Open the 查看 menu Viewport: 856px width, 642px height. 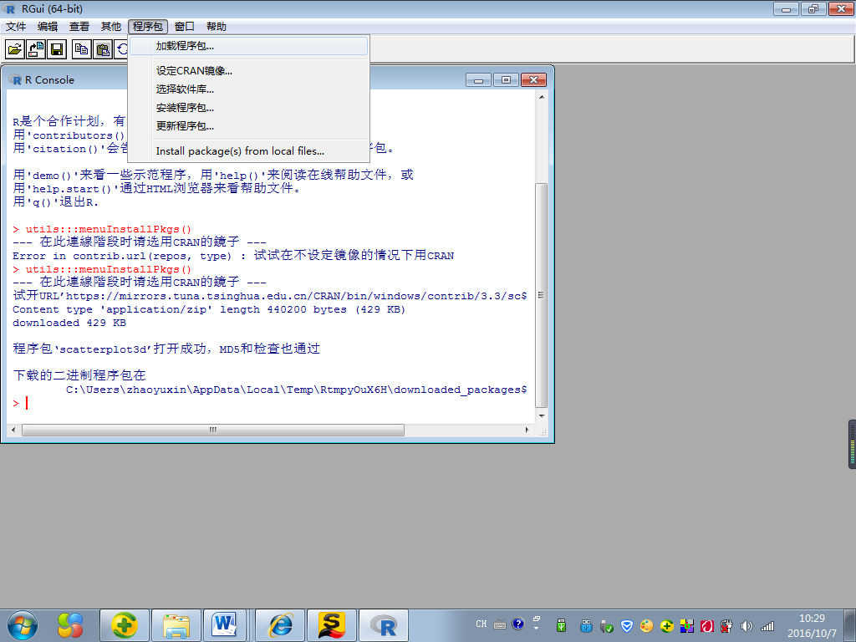point(79,26)
